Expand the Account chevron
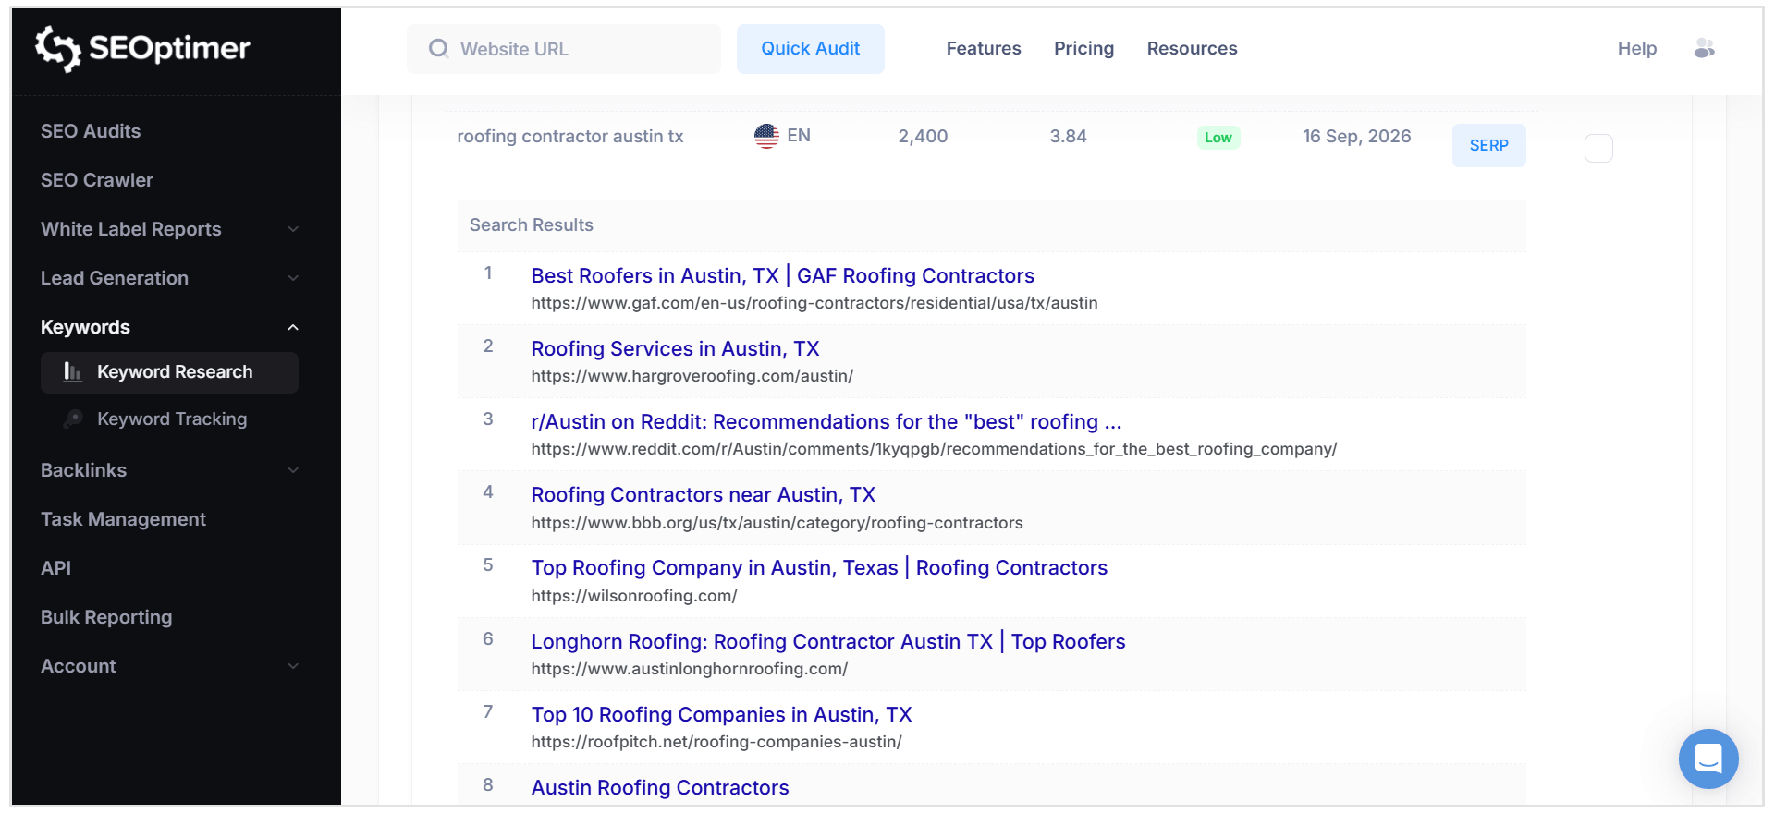This screenshot has height=813, width=1775. pos(293,666)
